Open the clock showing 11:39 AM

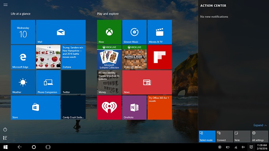pyautogui.click(x=262, y=147)
